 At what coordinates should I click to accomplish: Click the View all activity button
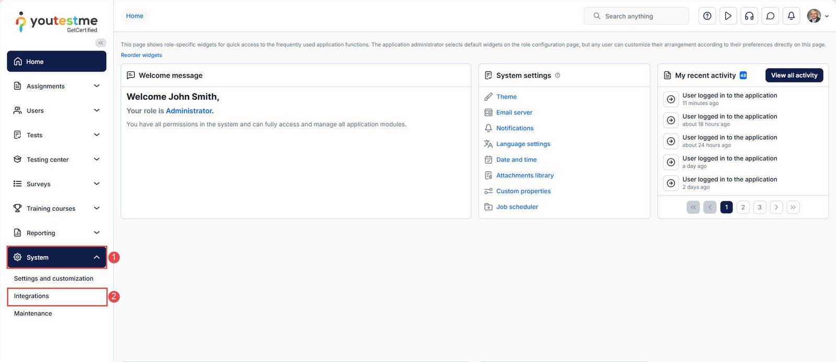794,76
